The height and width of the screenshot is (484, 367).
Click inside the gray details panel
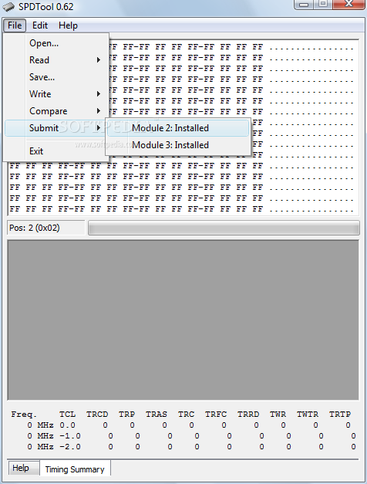pyautogui.click(x=183, y=320)
